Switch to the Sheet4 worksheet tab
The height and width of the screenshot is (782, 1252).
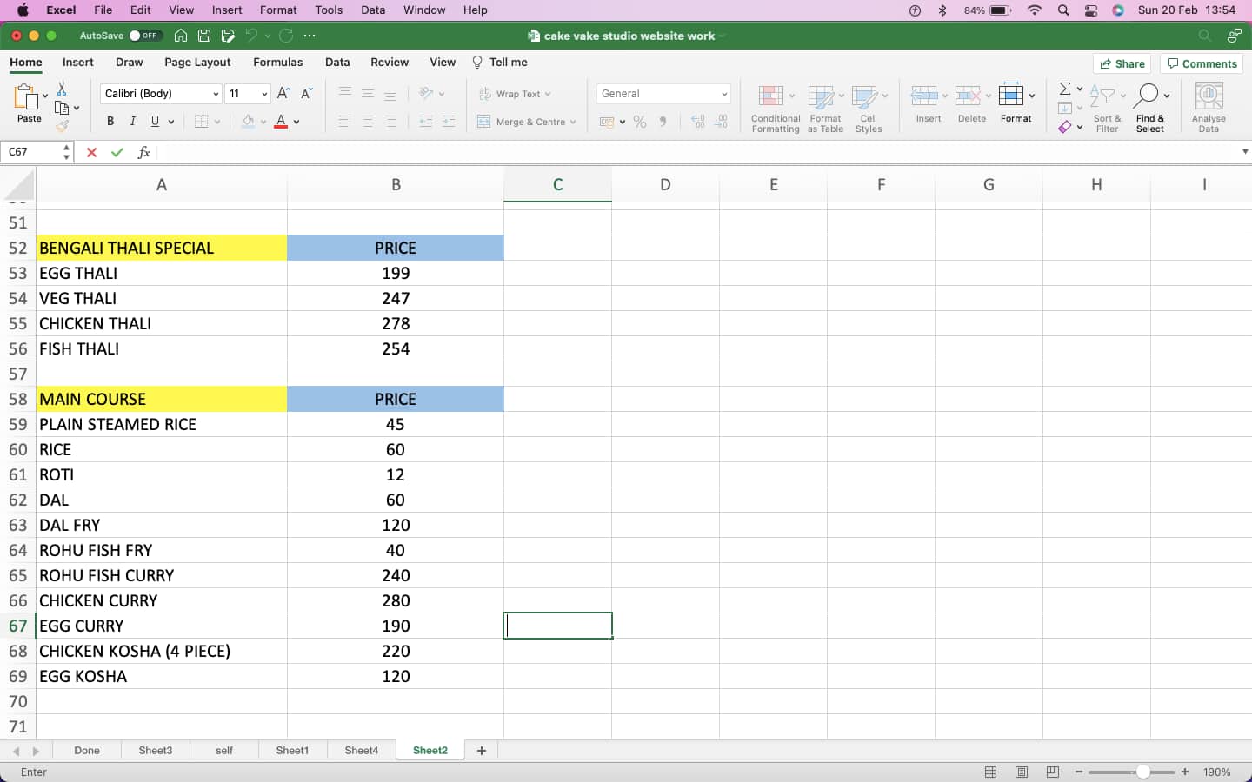[x=361, y=751]
